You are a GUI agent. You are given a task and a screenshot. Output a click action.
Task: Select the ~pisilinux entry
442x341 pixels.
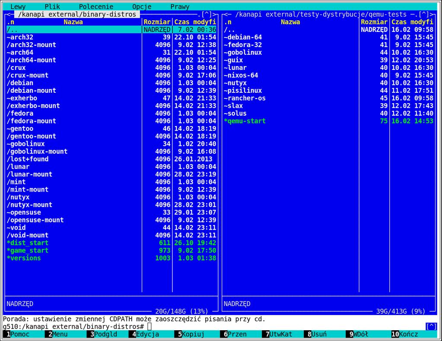(328, 90)
